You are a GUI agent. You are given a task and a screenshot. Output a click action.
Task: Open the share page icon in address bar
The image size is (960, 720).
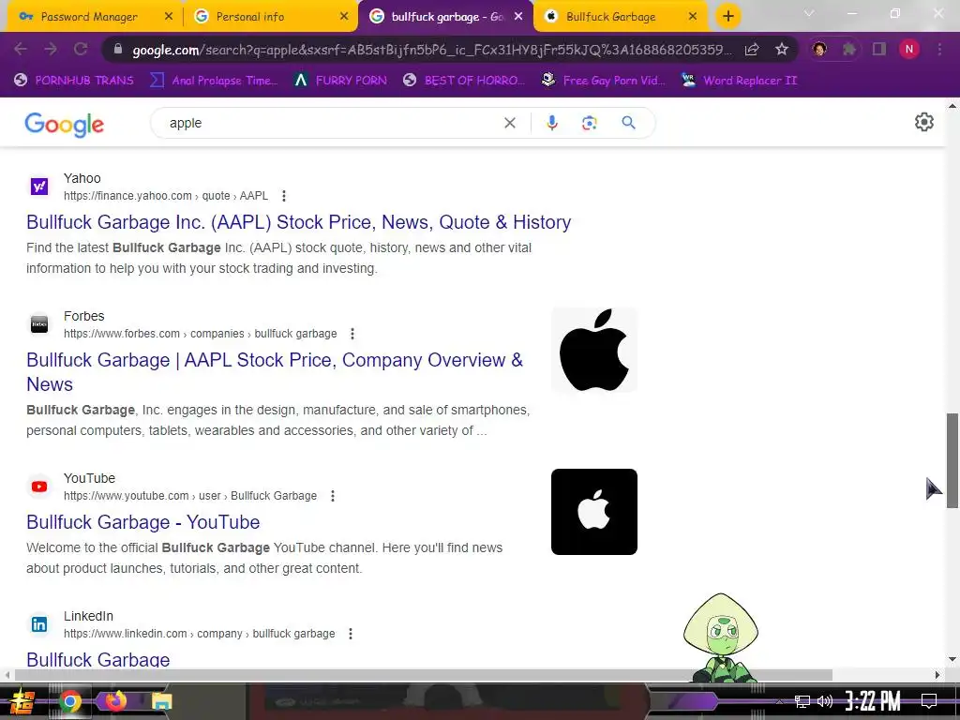pyautogui.click(x=752, y=50)
